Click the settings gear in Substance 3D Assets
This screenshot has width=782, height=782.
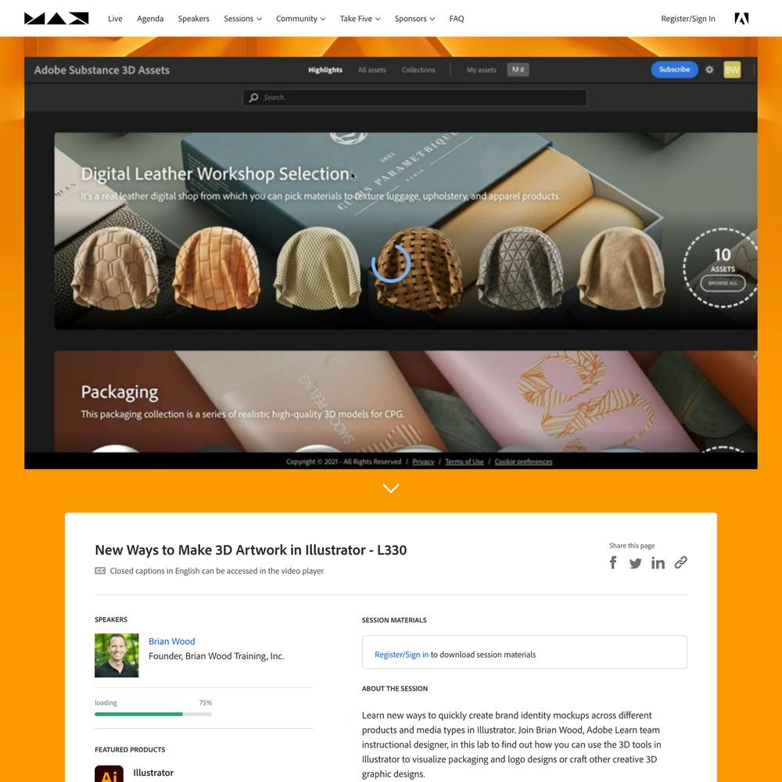click(x=709, y=70)
